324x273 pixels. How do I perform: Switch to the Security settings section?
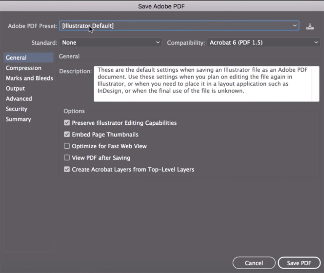pyautogui.click(x=16, y=109)
